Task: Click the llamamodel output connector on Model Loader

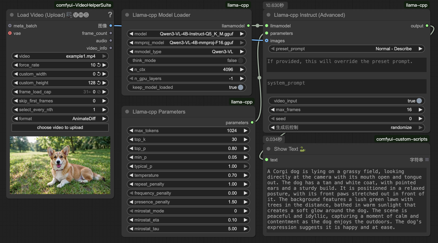Action: [x=249, y=26]
